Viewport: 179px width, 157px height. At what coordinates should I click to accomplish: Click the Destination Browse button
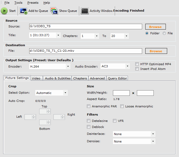156,51
